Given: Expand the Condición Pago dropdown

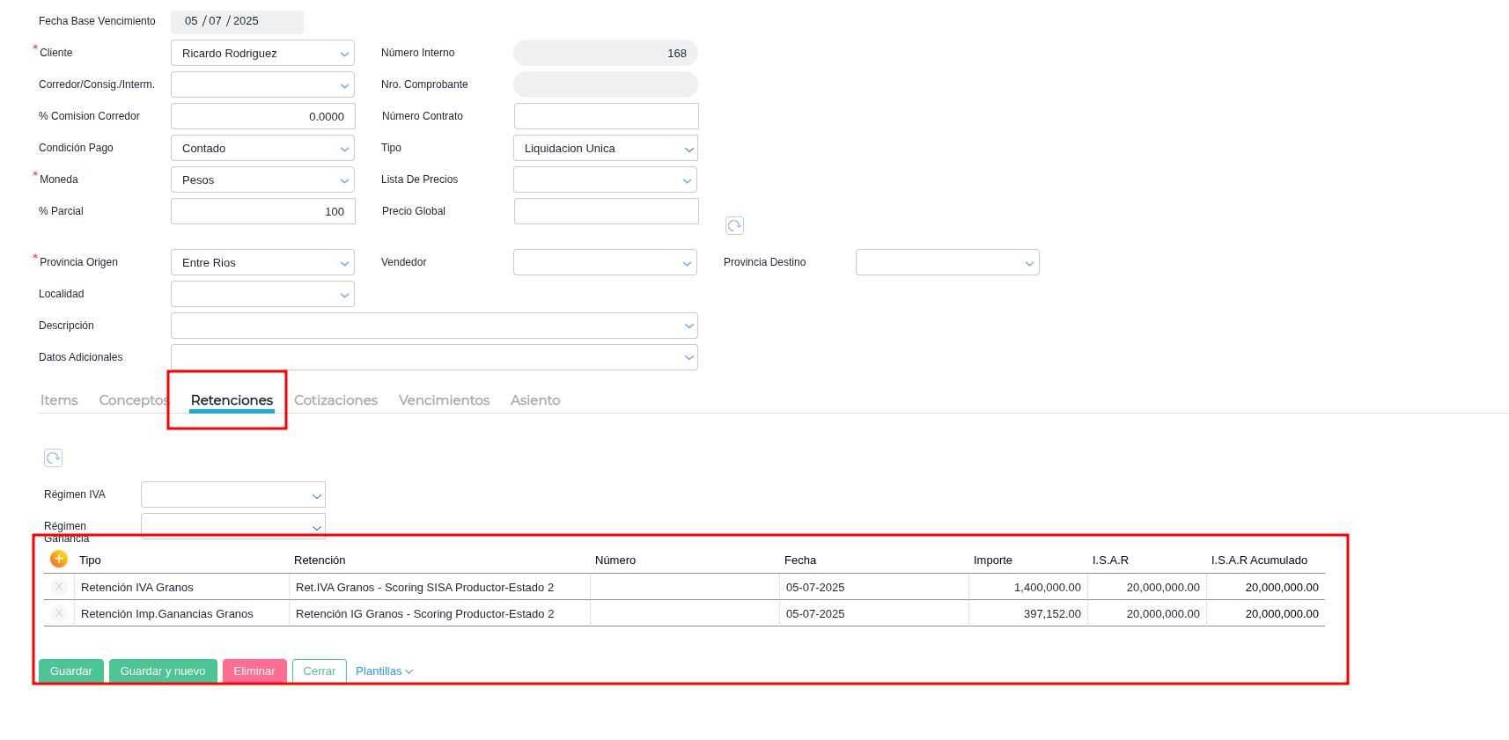Looking at the screenshot, I should coord(262,149).
